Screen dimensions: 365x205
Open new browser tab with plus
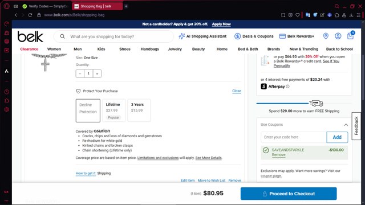[126, 6]
